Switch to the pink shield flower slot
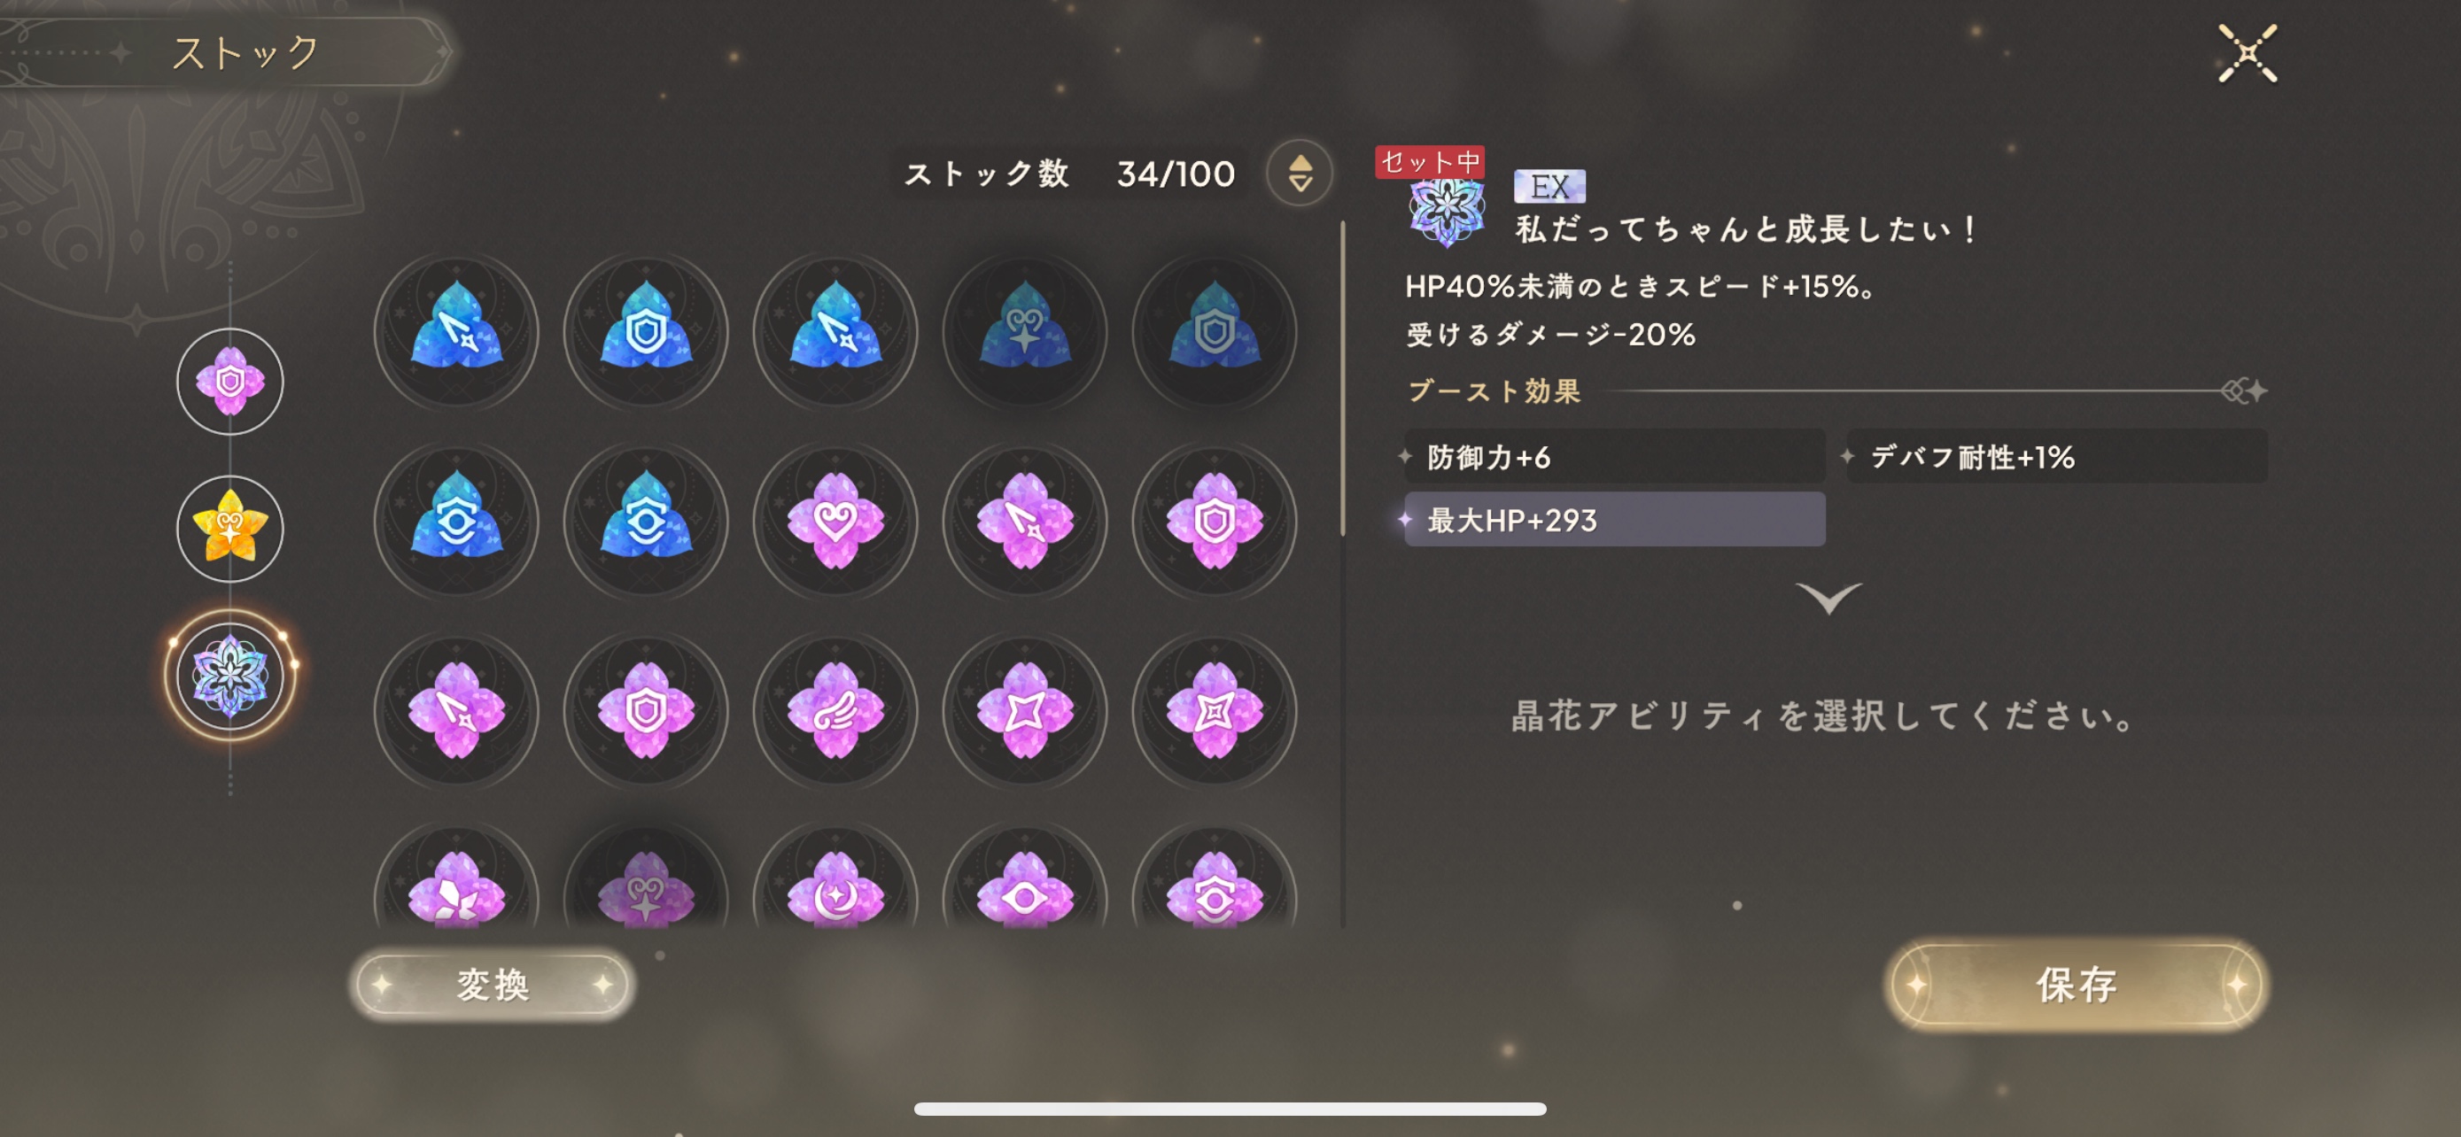2461x1137 pixels. [x=230, y=381]
